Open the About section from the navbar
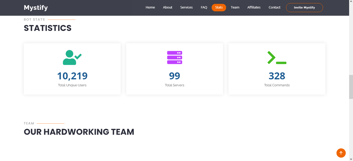 tap(167, 7)
